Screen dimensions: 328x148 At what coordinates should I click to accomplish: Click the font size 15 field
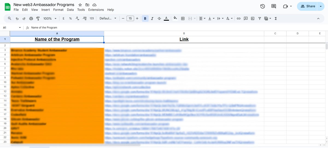(130, 18)
